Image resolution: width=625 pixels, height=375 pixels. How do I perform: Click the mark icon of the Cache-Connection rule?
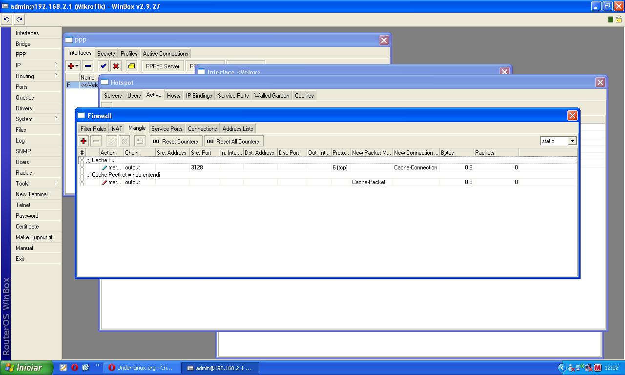(104, 167)
